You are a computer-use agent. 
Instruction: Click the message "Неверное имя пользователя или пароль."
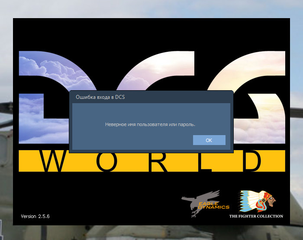click(x=150, y=124)
